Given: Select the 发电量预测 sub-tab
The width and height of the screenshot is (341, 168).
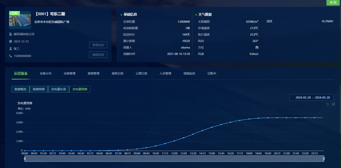Looking at the screenshot, I should [x=80, y=89].
